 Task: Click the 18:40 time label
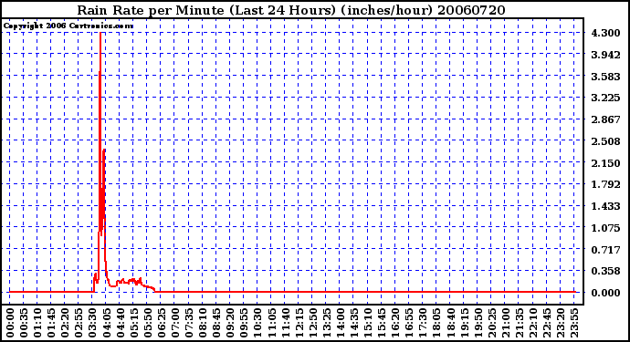point(450,323)
